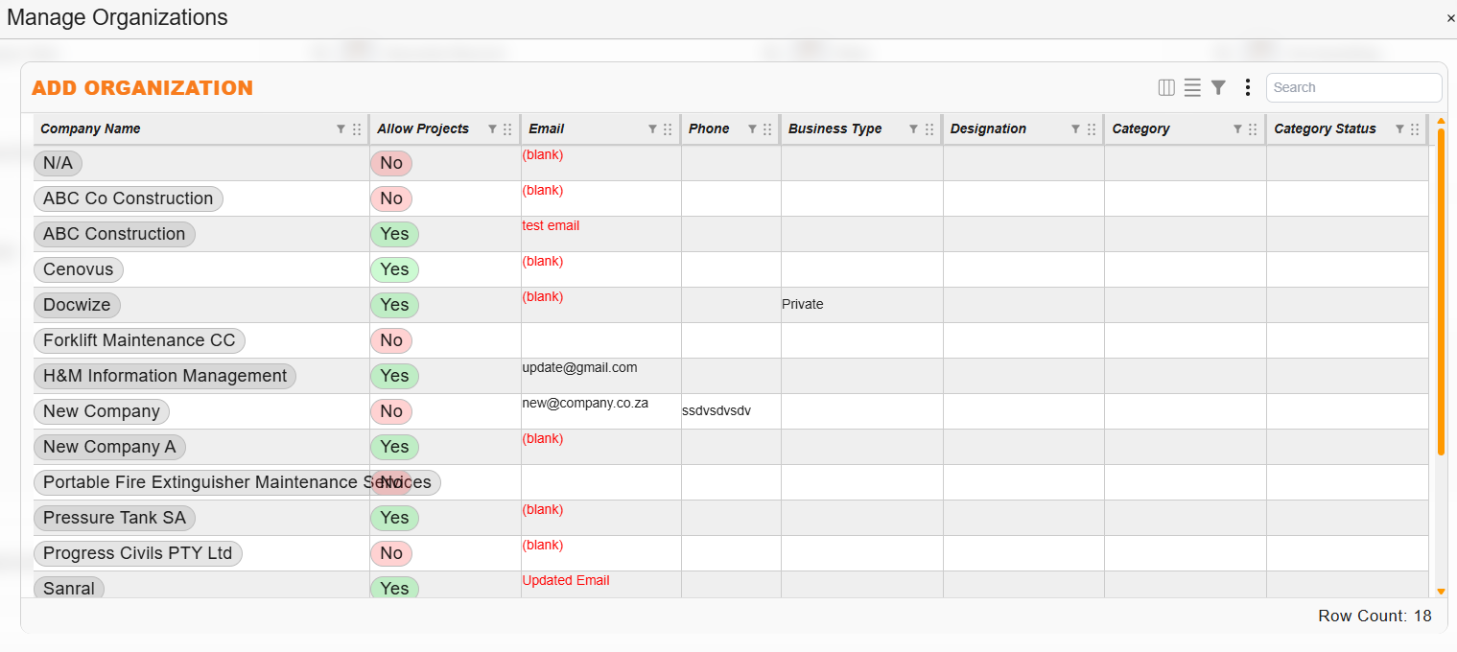Toggle the No pill for Forklift Maintenance CC
The image size is (1457, 652).
391,339
